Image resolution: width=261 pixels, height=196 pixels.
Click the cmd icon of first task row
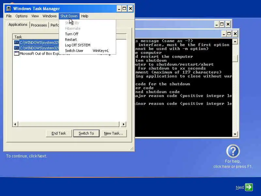click(16, 42)
